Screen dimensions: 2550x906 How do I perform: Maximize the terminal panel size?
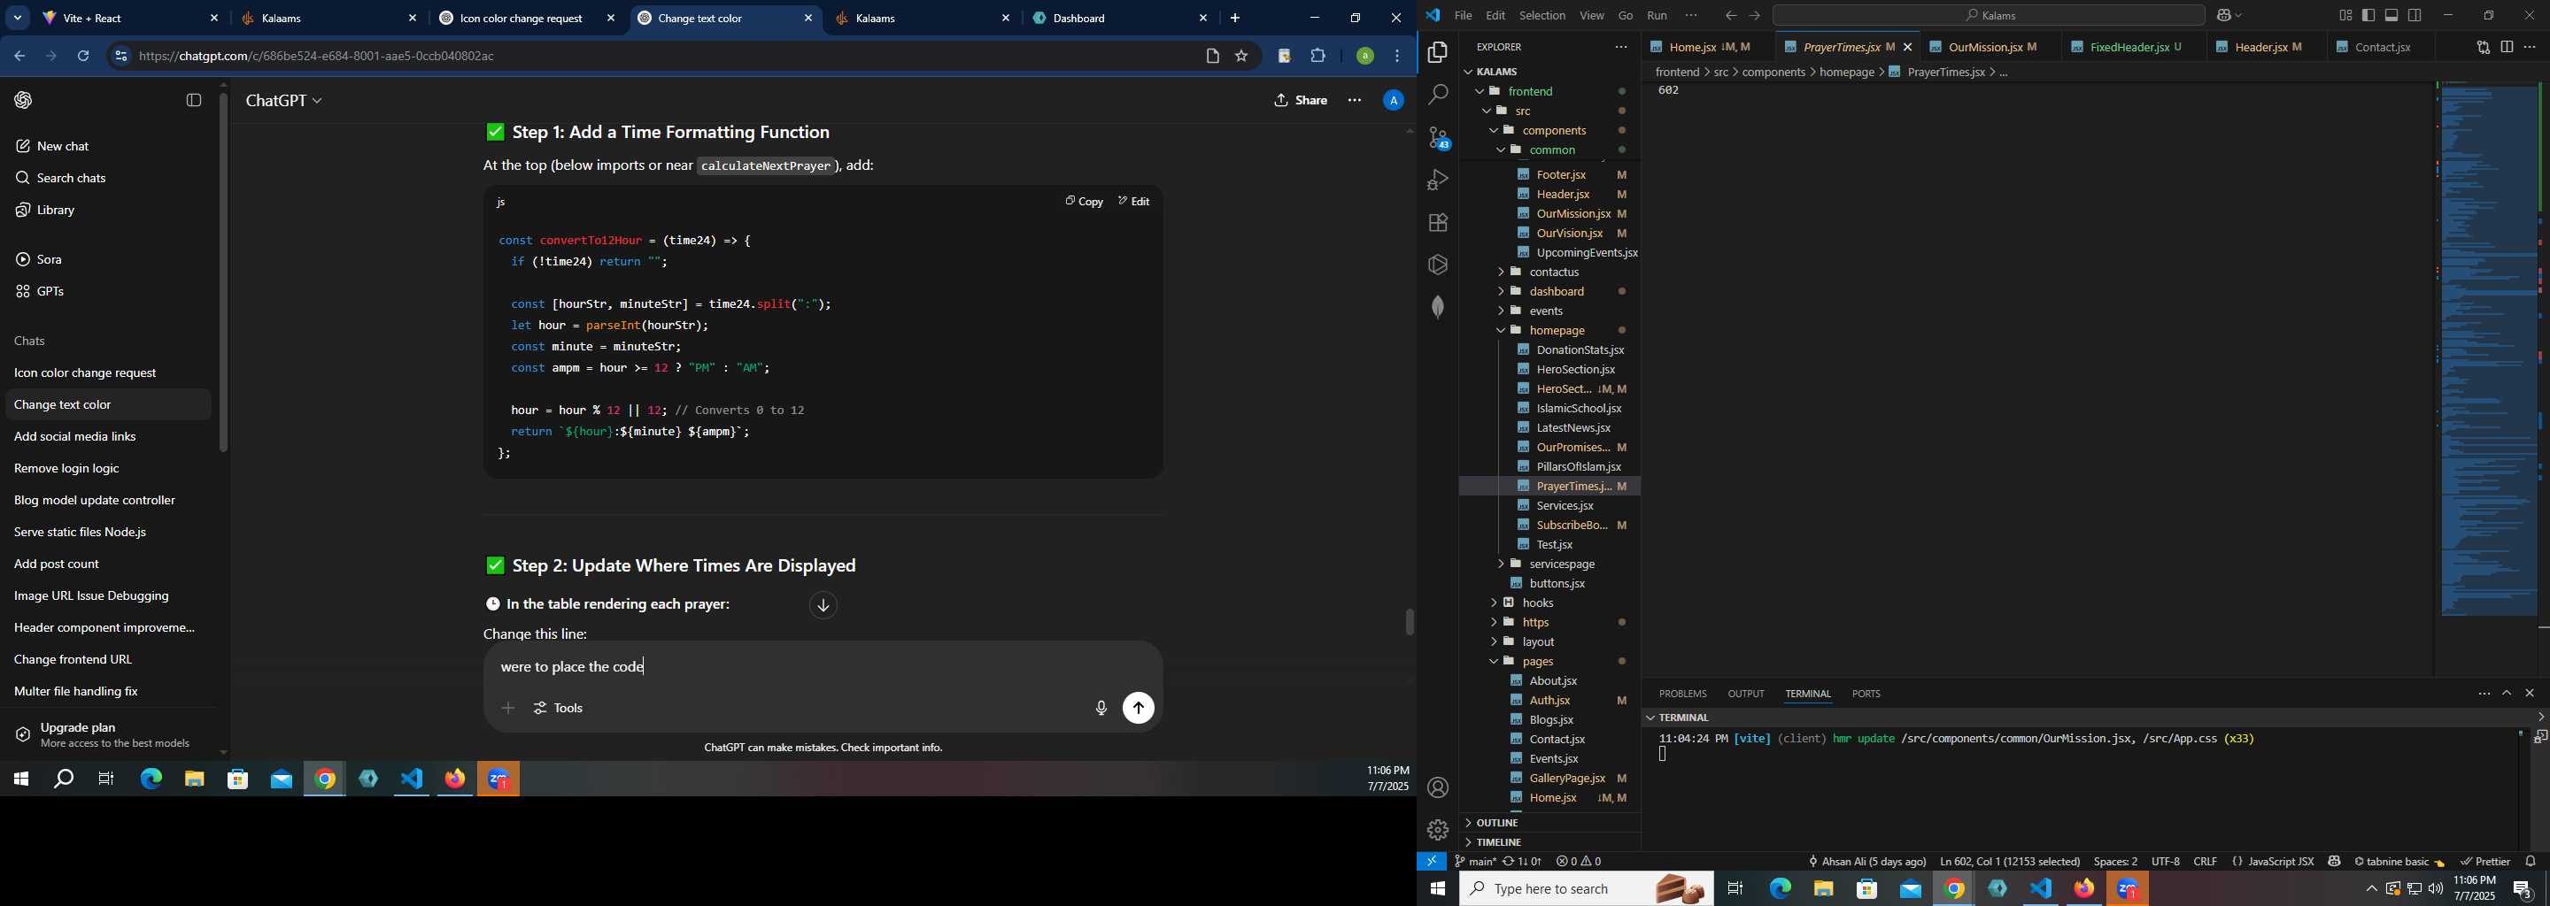pyautogui.click(x=2507, y=694)
